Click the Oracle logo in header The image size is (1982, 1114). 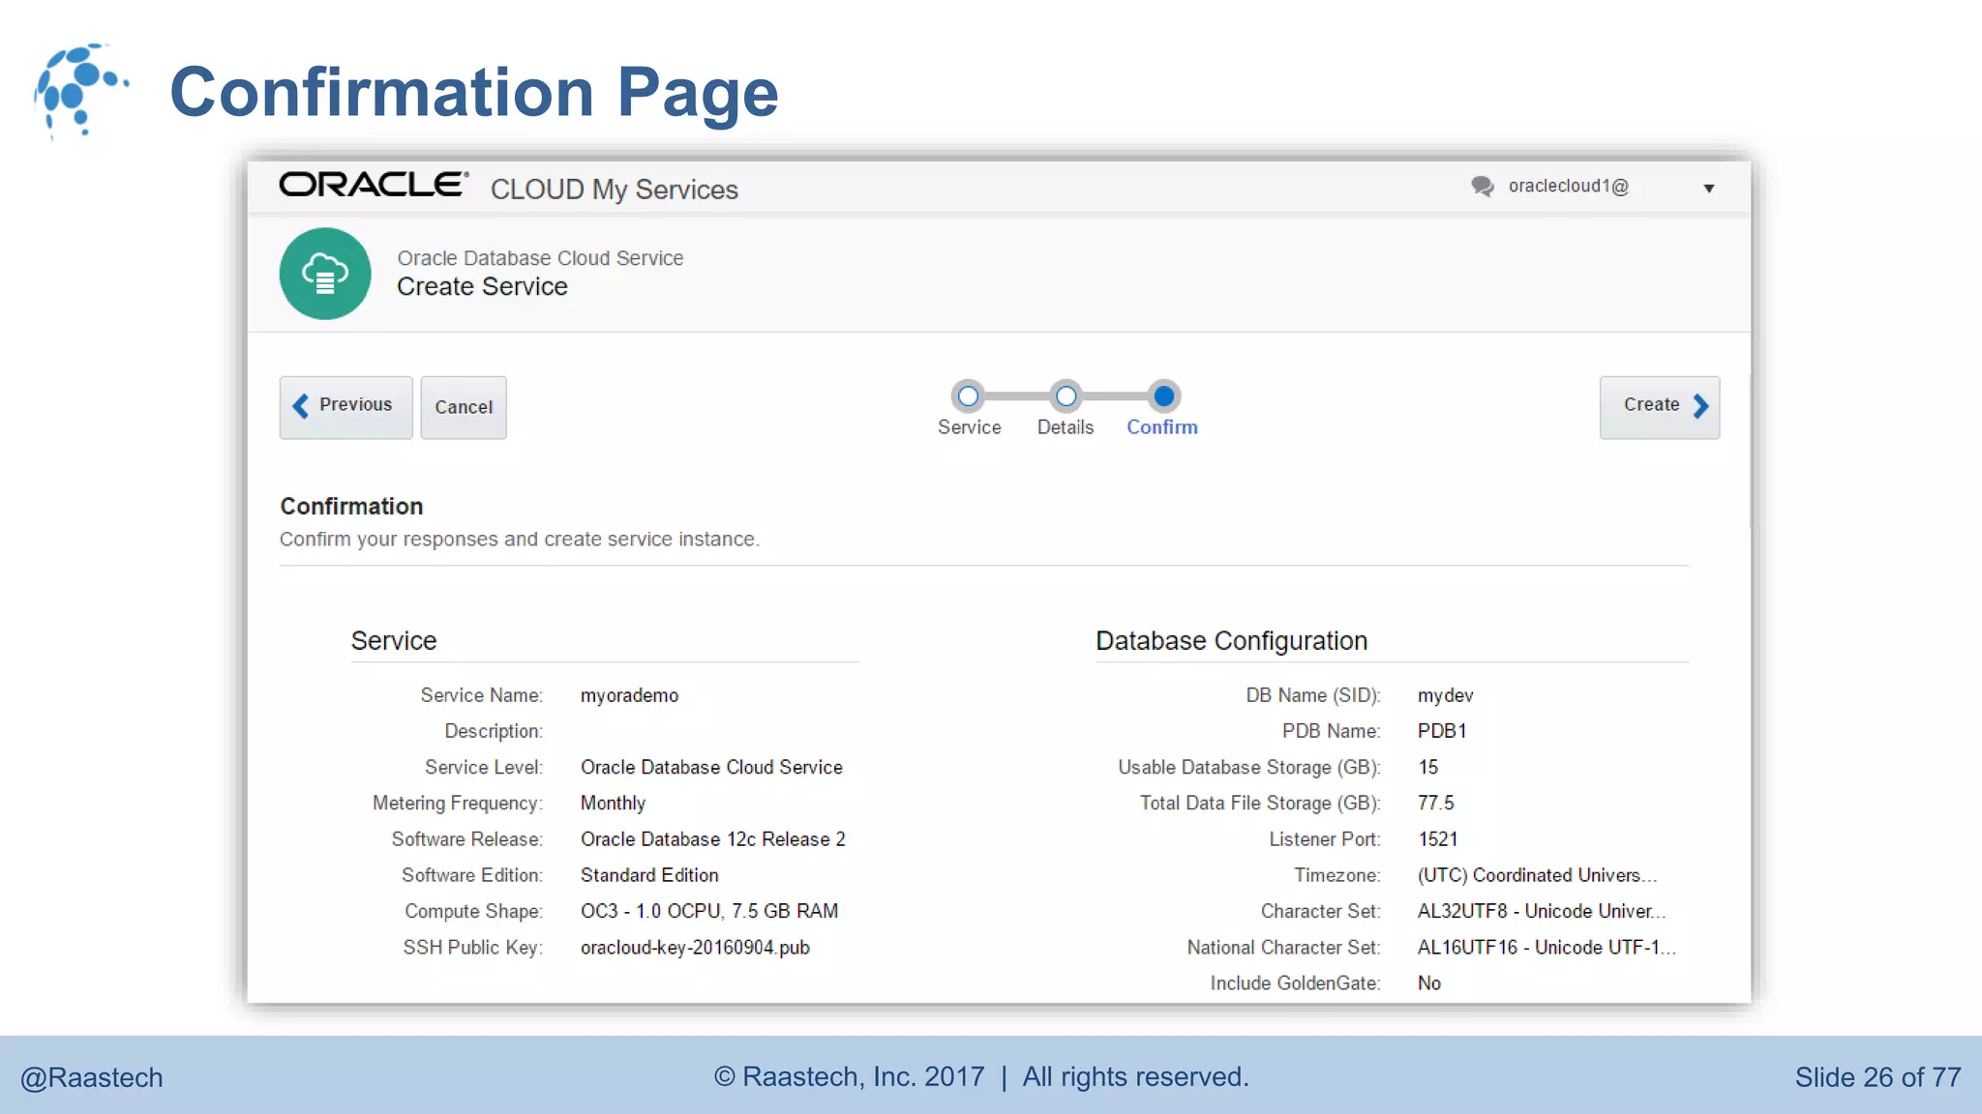(374, 185)
